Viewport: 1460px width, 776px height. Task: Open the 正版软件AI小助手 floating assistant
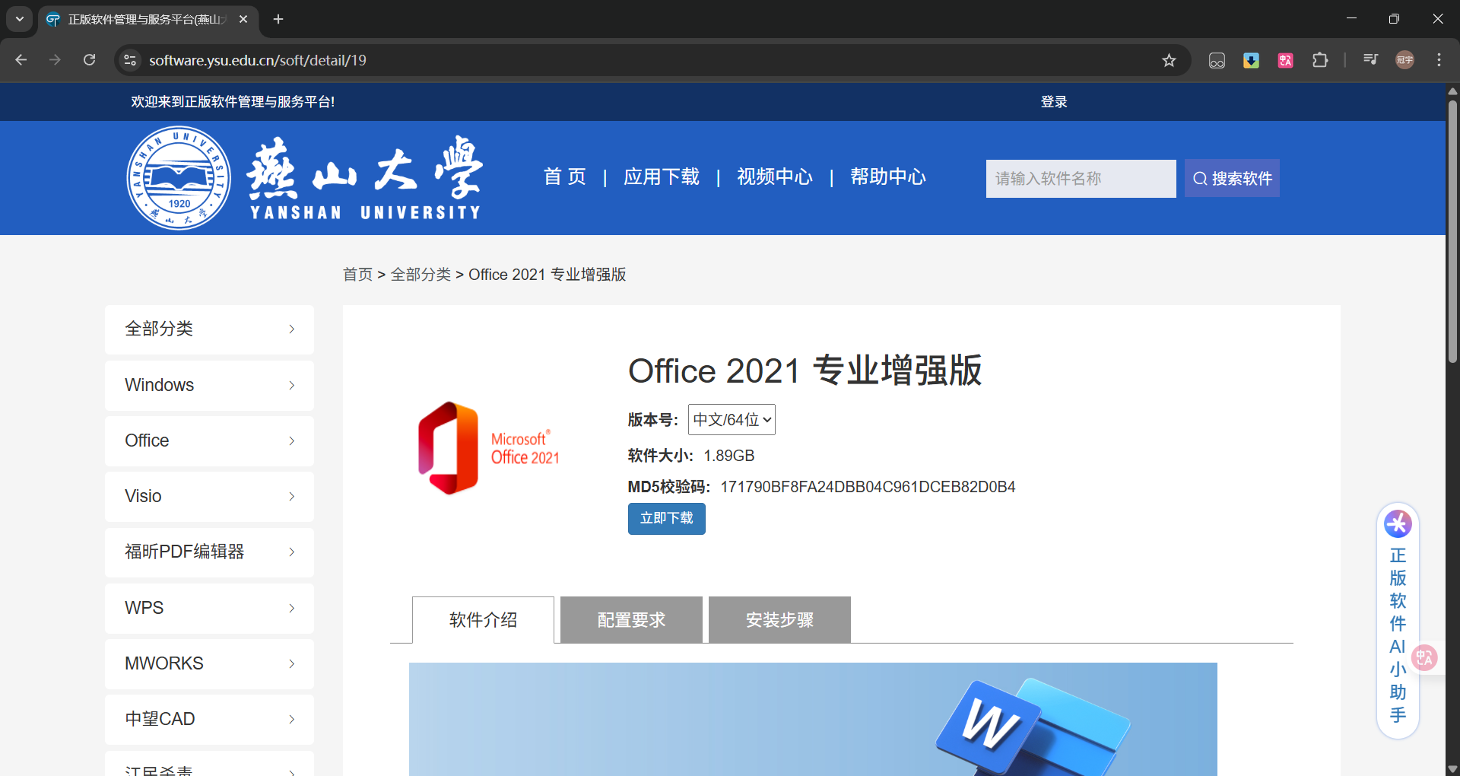(1398, 523)
